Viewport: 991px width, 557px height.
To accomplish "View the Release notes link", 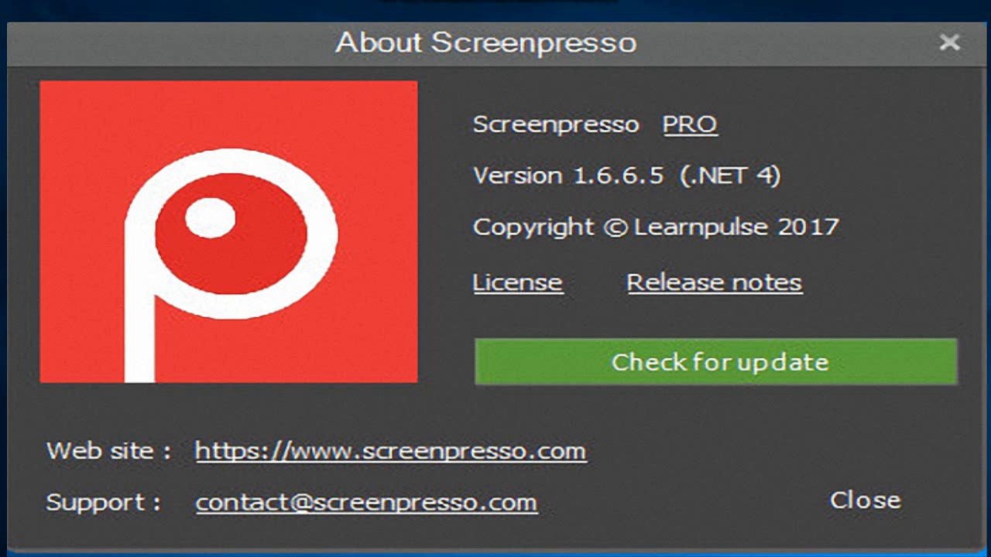I will (x=714, y=282).
